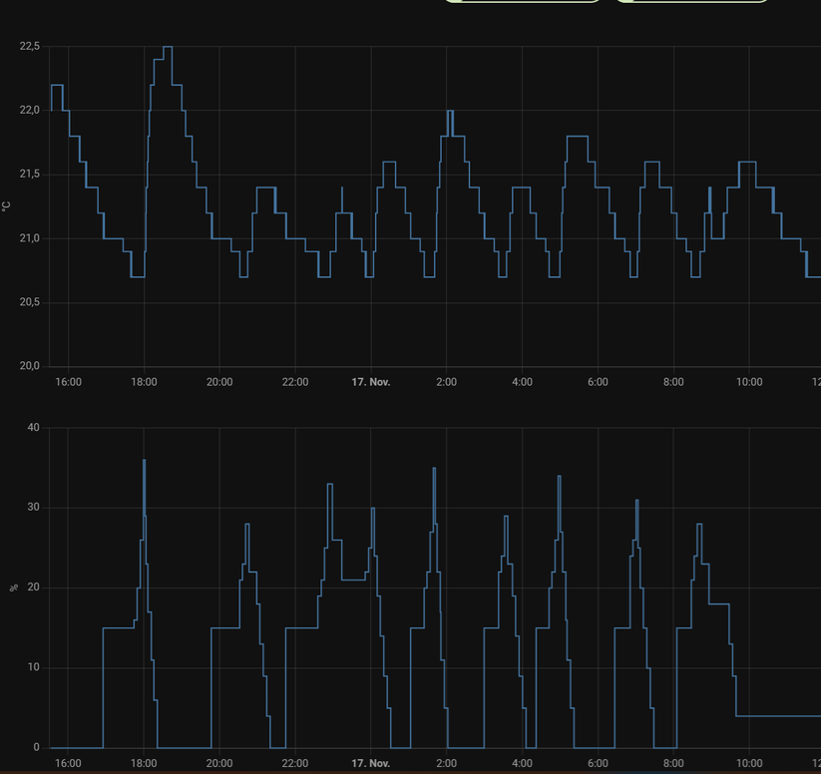The width and height of the screenshot is (821, 774).
Task: Select the 17. Nov. label under temperature chart
Action: [x=370, y=382]
